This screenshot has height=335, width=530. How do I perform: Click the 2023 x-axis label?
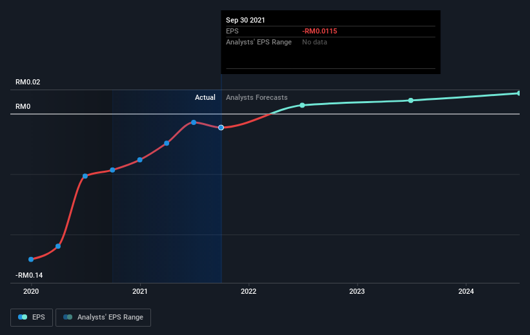pos(357,292)
